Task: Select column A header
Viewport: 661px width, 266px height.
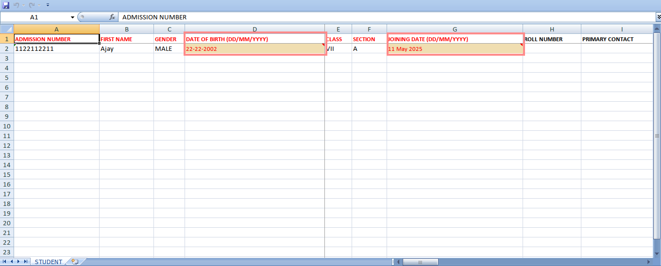Action: pyautogui.click(x=57, y=29)
